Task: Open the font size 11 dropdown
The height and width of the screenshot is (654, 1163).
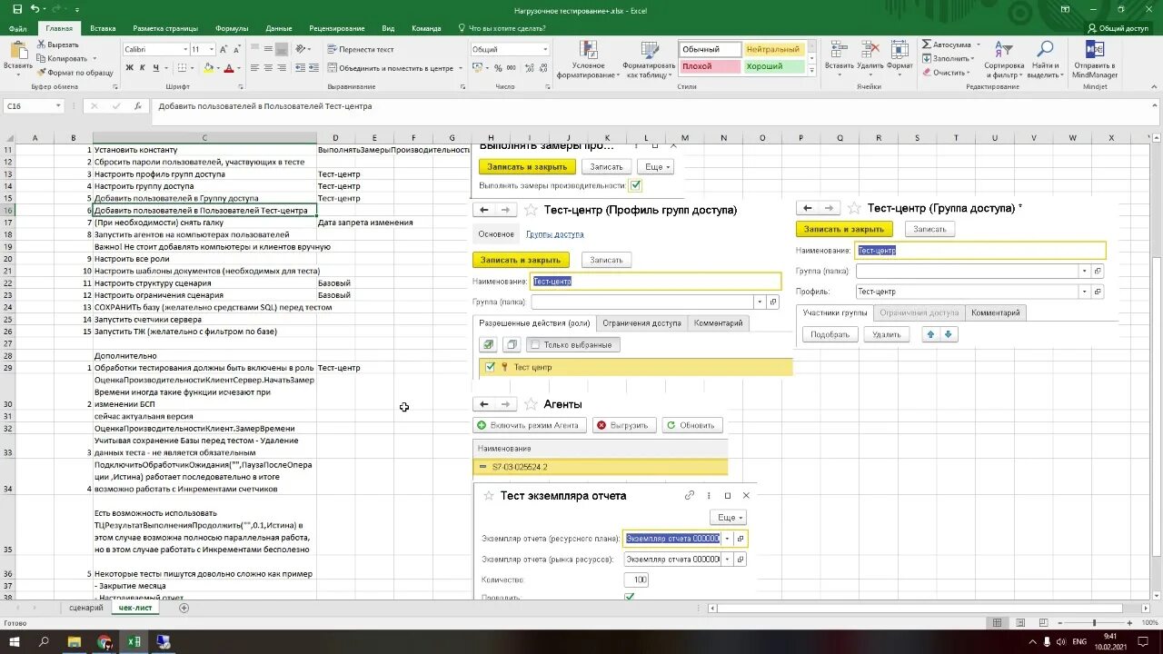Action: pyautogui.click(x=212, y=49)
